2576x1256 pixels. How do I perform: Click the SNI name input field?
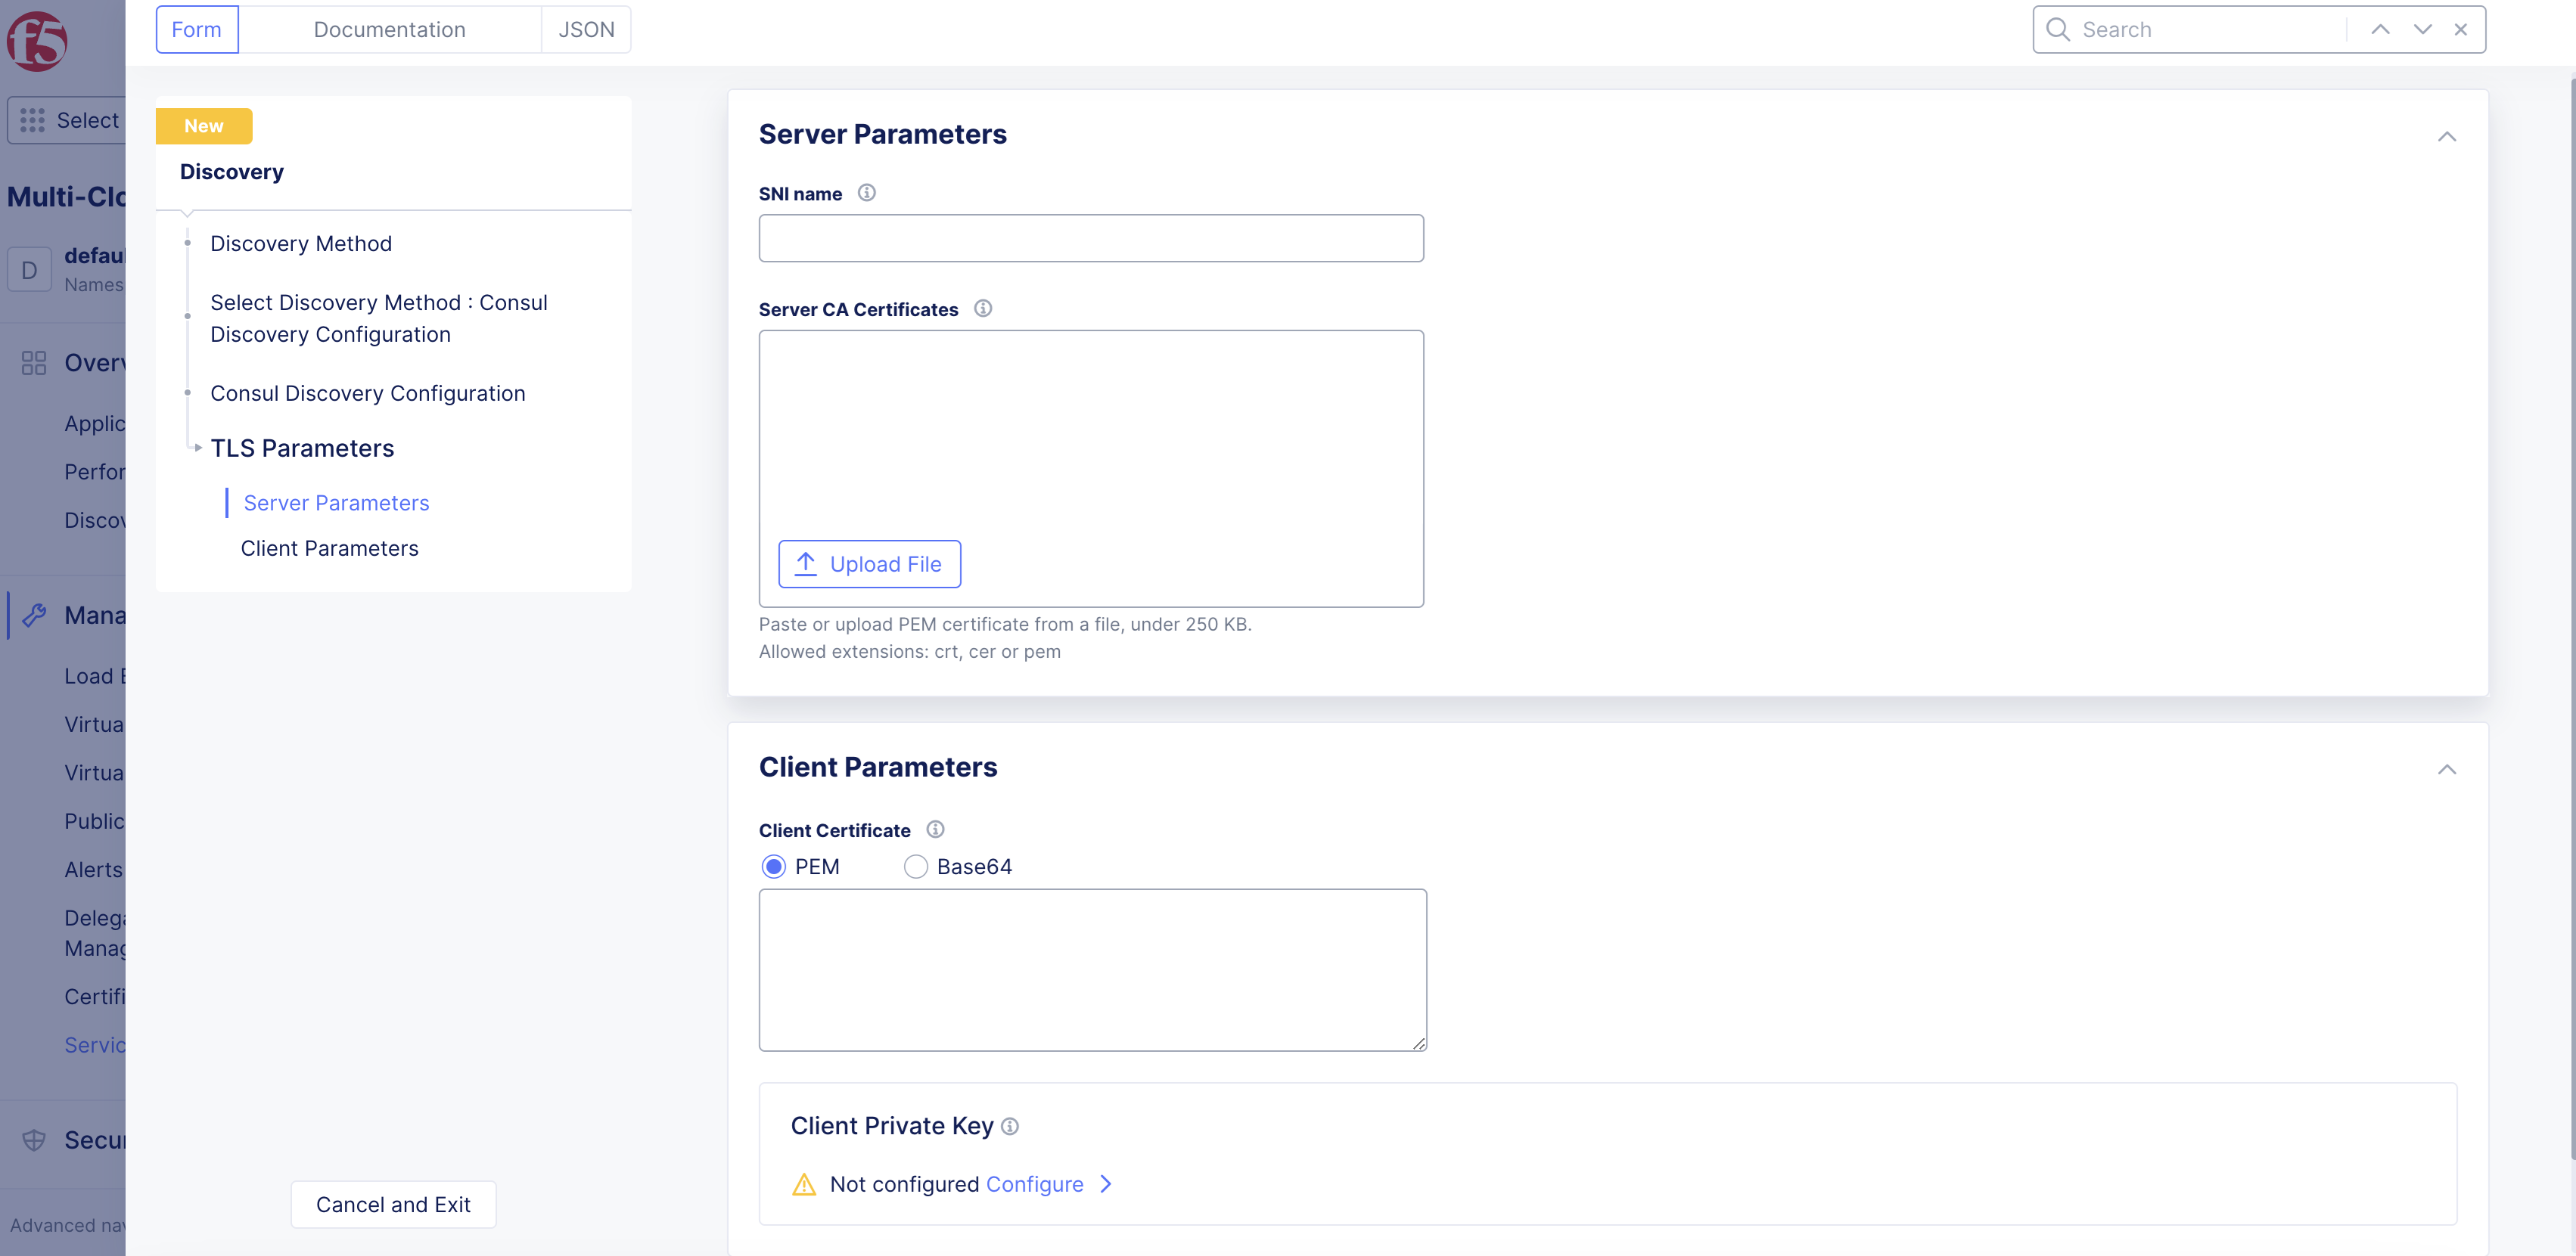pyautogui.click(x=1091, y=239)
